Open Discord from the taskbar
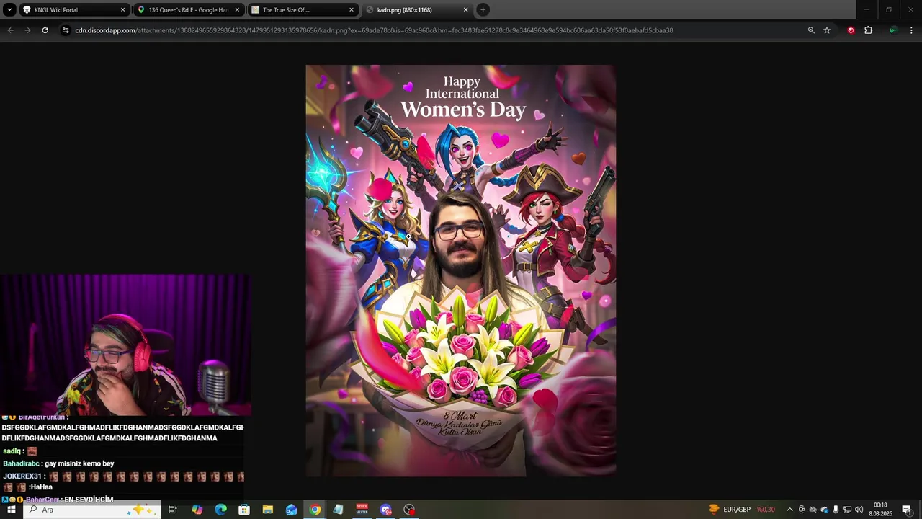The width and height of the screenshot is (922, 519). click(386, 510)
